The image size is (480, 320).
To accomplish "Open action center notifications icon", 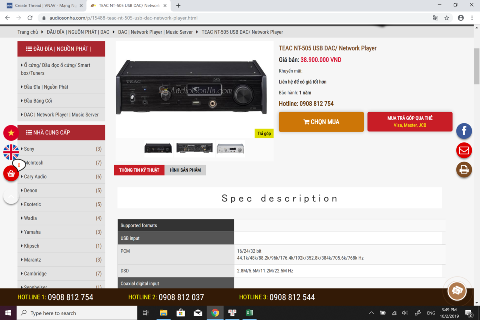I will (x=469, y=313).
